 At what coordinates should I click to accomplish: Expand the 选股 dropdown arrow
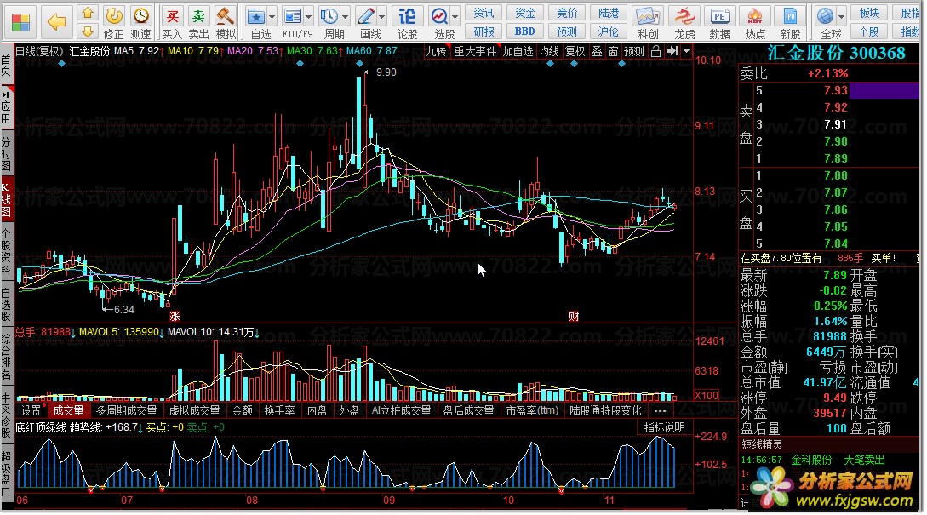(455, 16)
